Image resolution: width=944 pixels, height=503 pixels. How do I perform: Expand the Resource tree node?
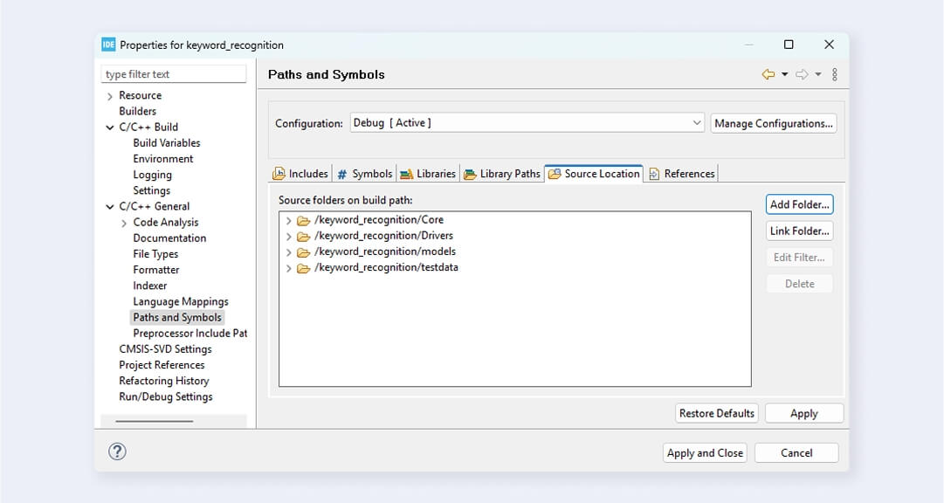tap(110, 96)
